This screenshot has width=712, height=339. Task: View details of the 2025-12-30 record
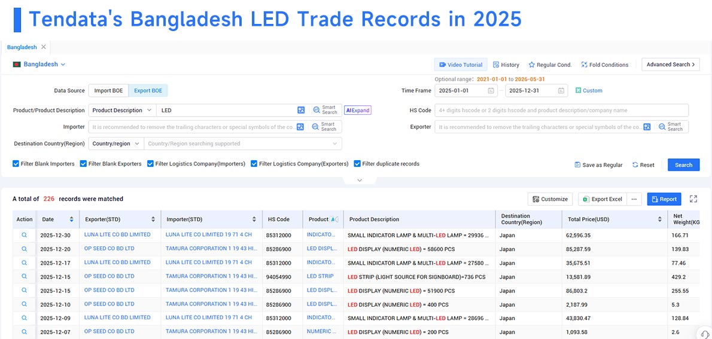24,235
